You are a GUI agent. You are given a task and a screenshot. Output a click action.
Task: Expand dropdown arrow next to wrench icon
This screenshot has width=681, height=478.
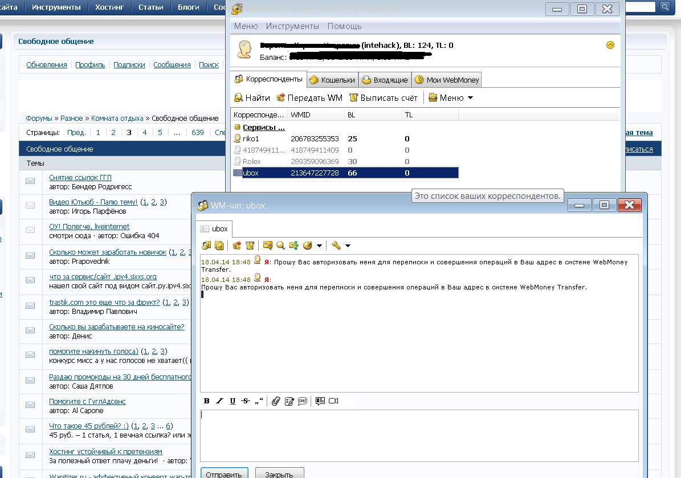[348, 246]
